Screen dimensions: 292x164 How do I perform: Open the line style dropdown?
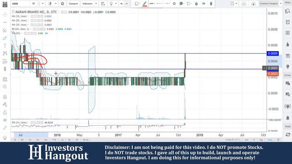[x=152, y=4]
